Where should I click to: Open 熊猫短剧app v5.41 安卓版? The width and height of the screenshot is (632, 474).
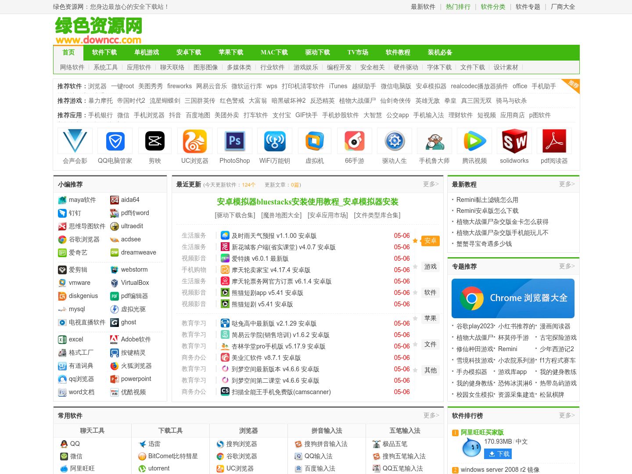click(267, 293)
